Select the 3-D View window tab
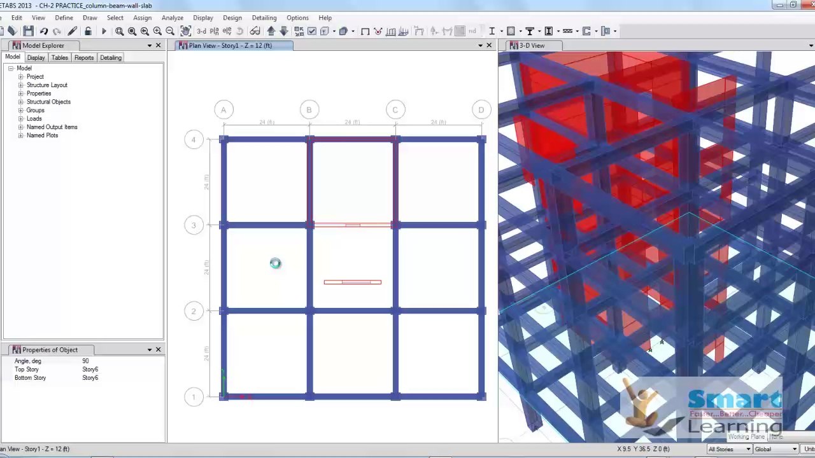 (532, 46)
